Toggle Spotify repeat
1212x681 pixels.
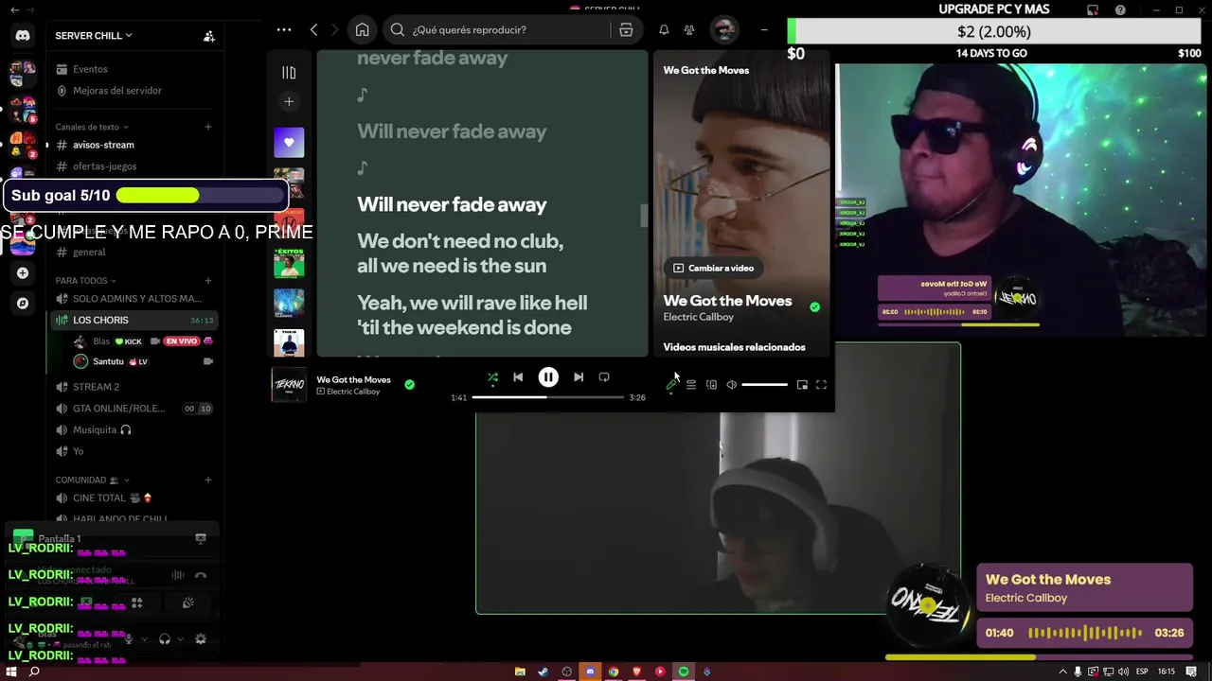(604, 377)
